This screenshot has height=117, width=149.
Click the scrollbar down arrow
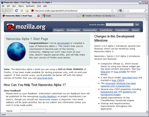[147, 112]
